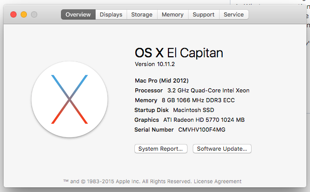This screenshot has height=192, width=310.
Task: Click the Macintosh SSD startup disk value
Action: tap(194, 110)
